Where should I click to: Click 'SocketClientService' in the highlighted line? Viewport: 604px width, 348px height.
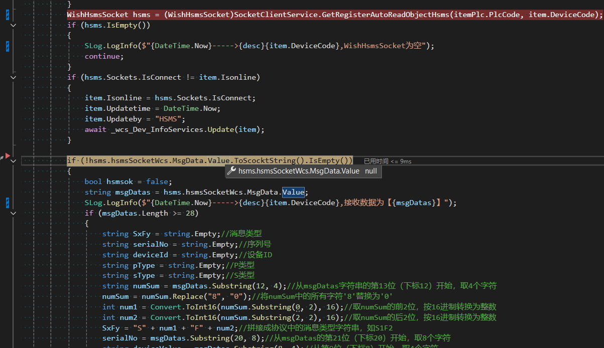[277, 15]
